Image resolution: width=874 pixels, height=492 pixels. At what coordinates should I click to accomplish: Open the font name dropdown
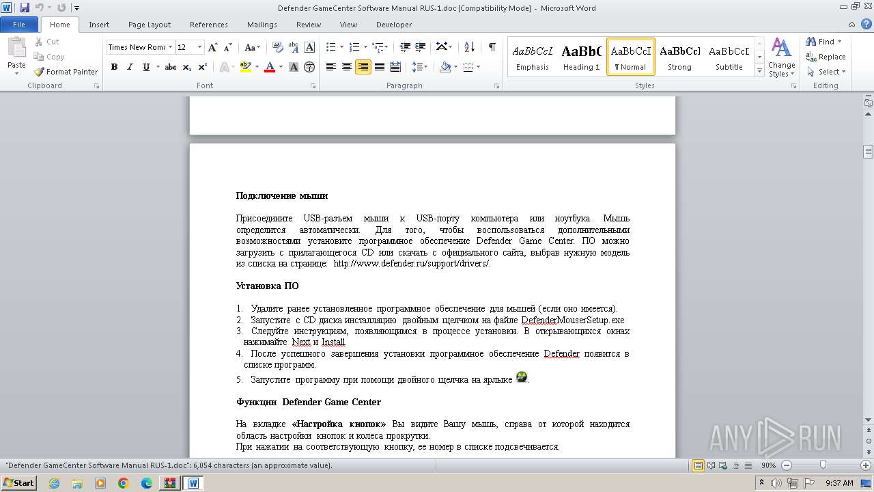coord(169,47)
